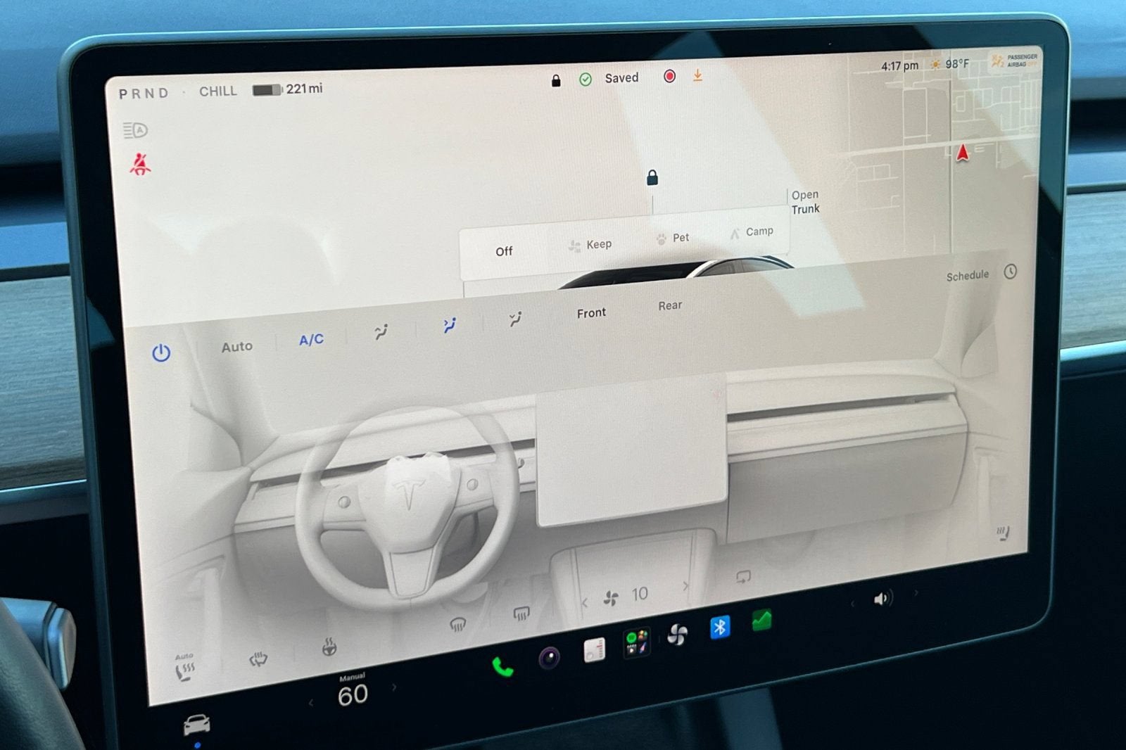Toggle the climate power button
Viewport: 1126px width, 750px height.
[x=161, y=352]
